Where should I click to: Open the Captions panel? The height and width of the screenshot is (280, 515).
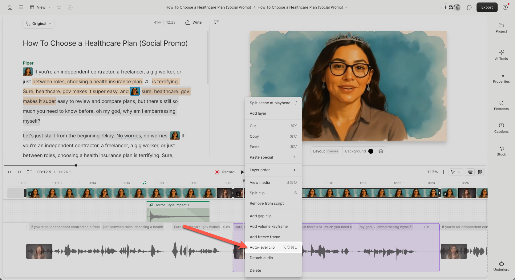501,128
